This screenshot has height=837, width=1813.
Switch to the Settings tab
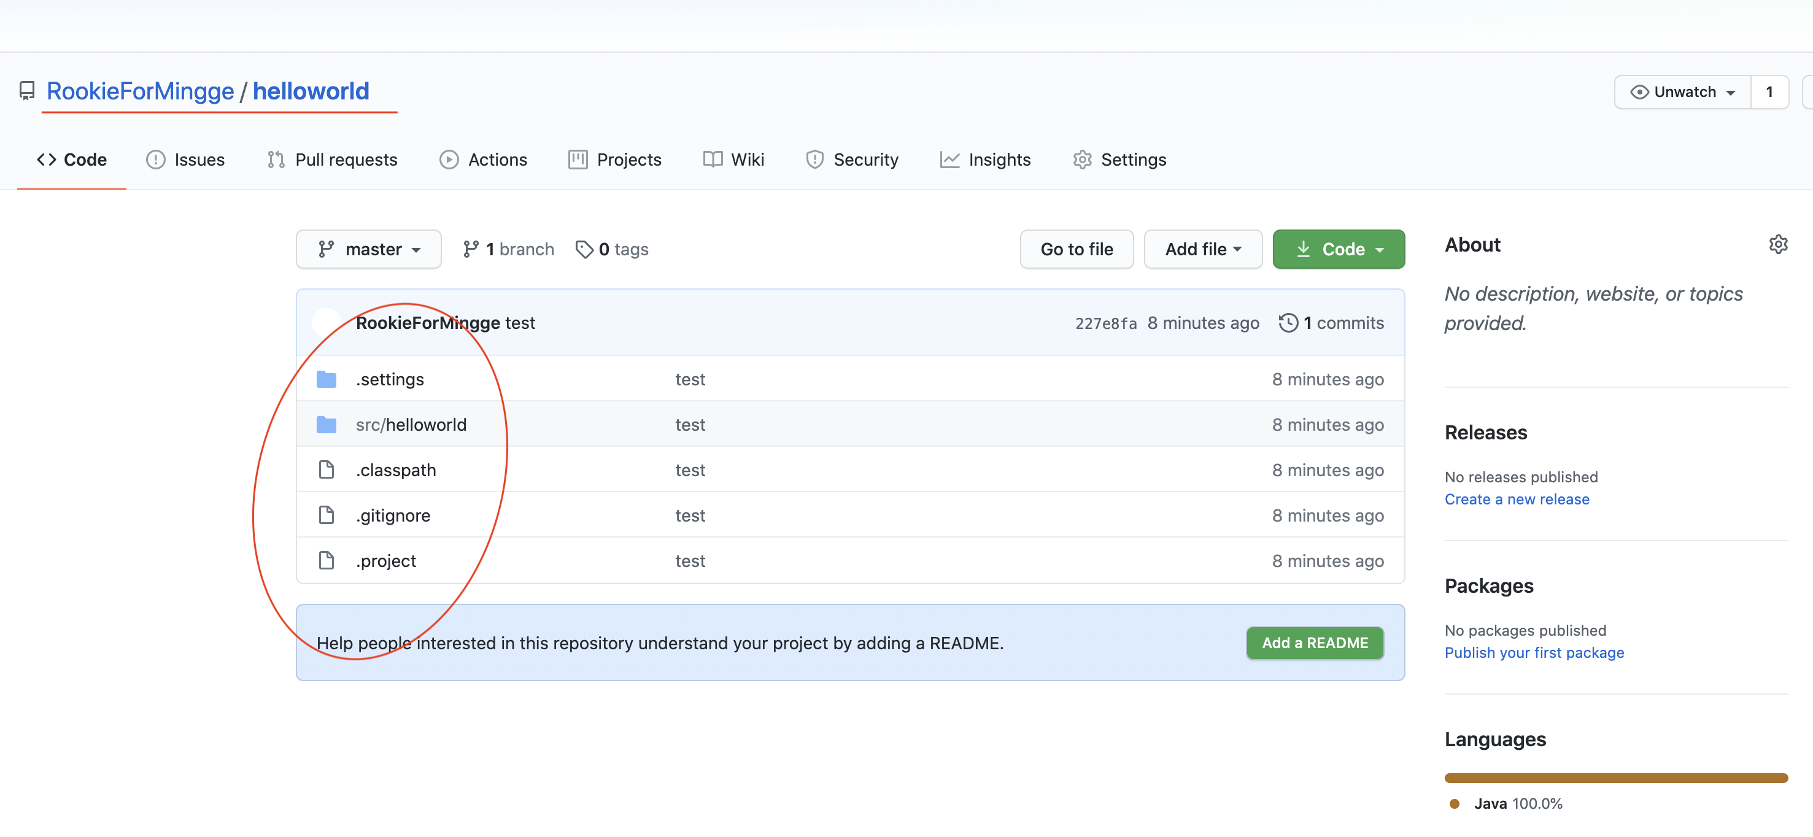1119,160
